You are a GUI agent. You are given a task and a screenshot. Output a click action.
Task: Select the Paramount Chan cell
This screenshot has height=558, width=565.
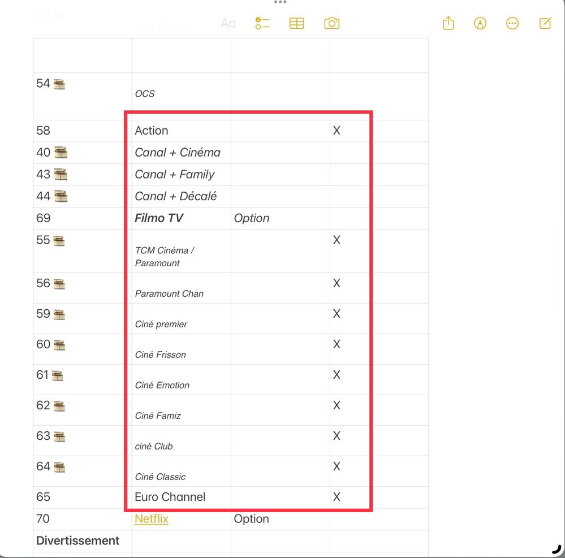[x=181, y=288]
